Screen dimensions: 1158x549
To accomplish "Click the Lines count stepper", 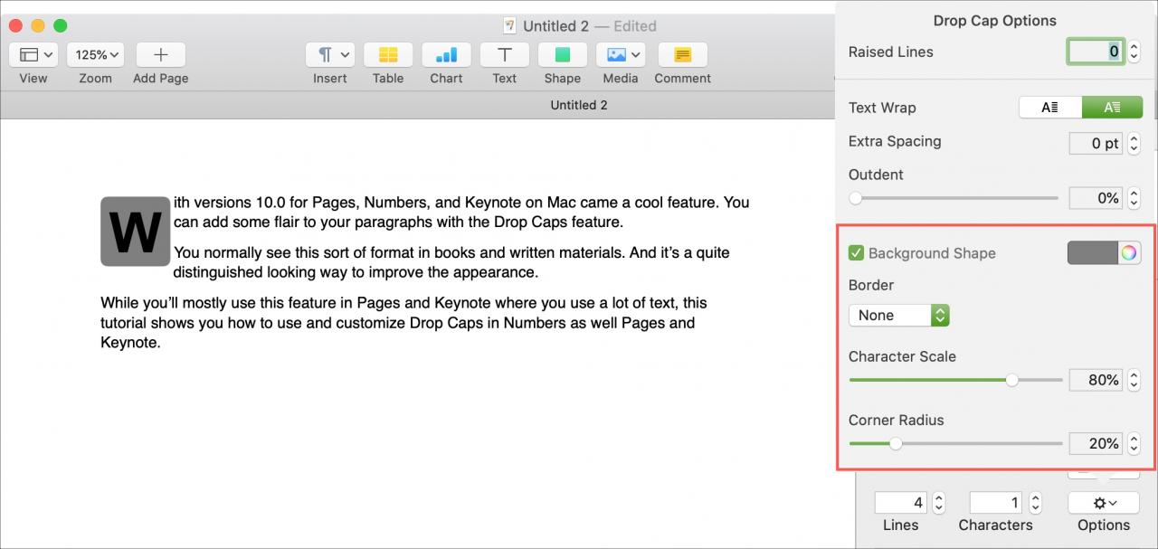I will (939, 502).
